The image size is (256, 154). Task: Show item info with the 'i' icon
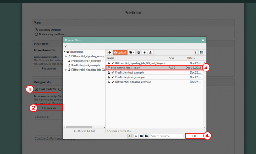(195, 52)
